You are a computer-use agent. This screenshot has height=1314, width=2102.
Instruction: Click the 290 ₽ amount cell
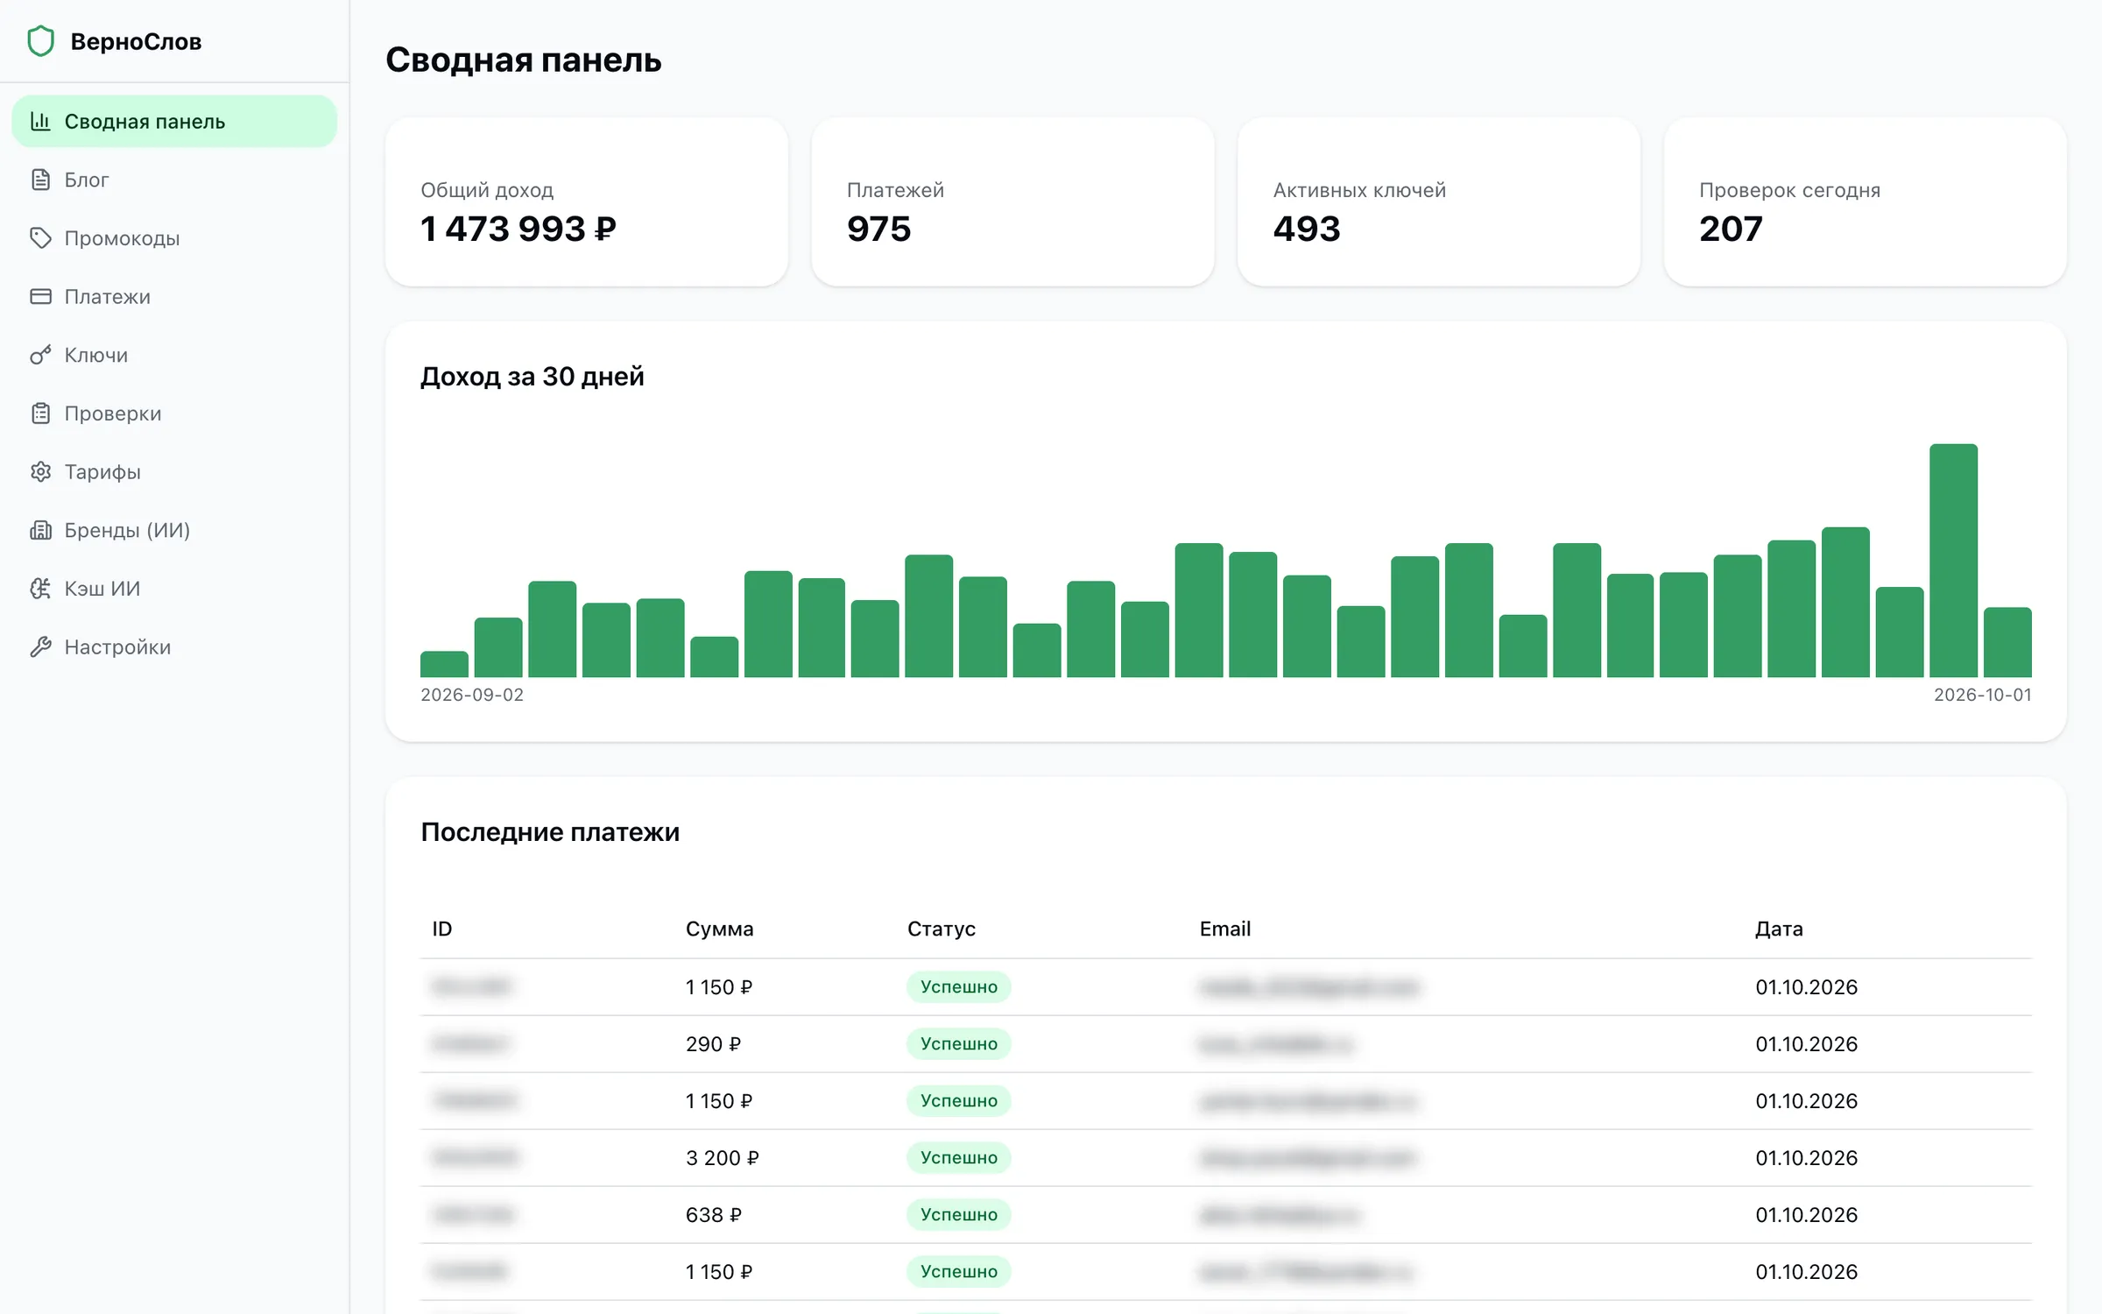click(x=713, y=1044)
